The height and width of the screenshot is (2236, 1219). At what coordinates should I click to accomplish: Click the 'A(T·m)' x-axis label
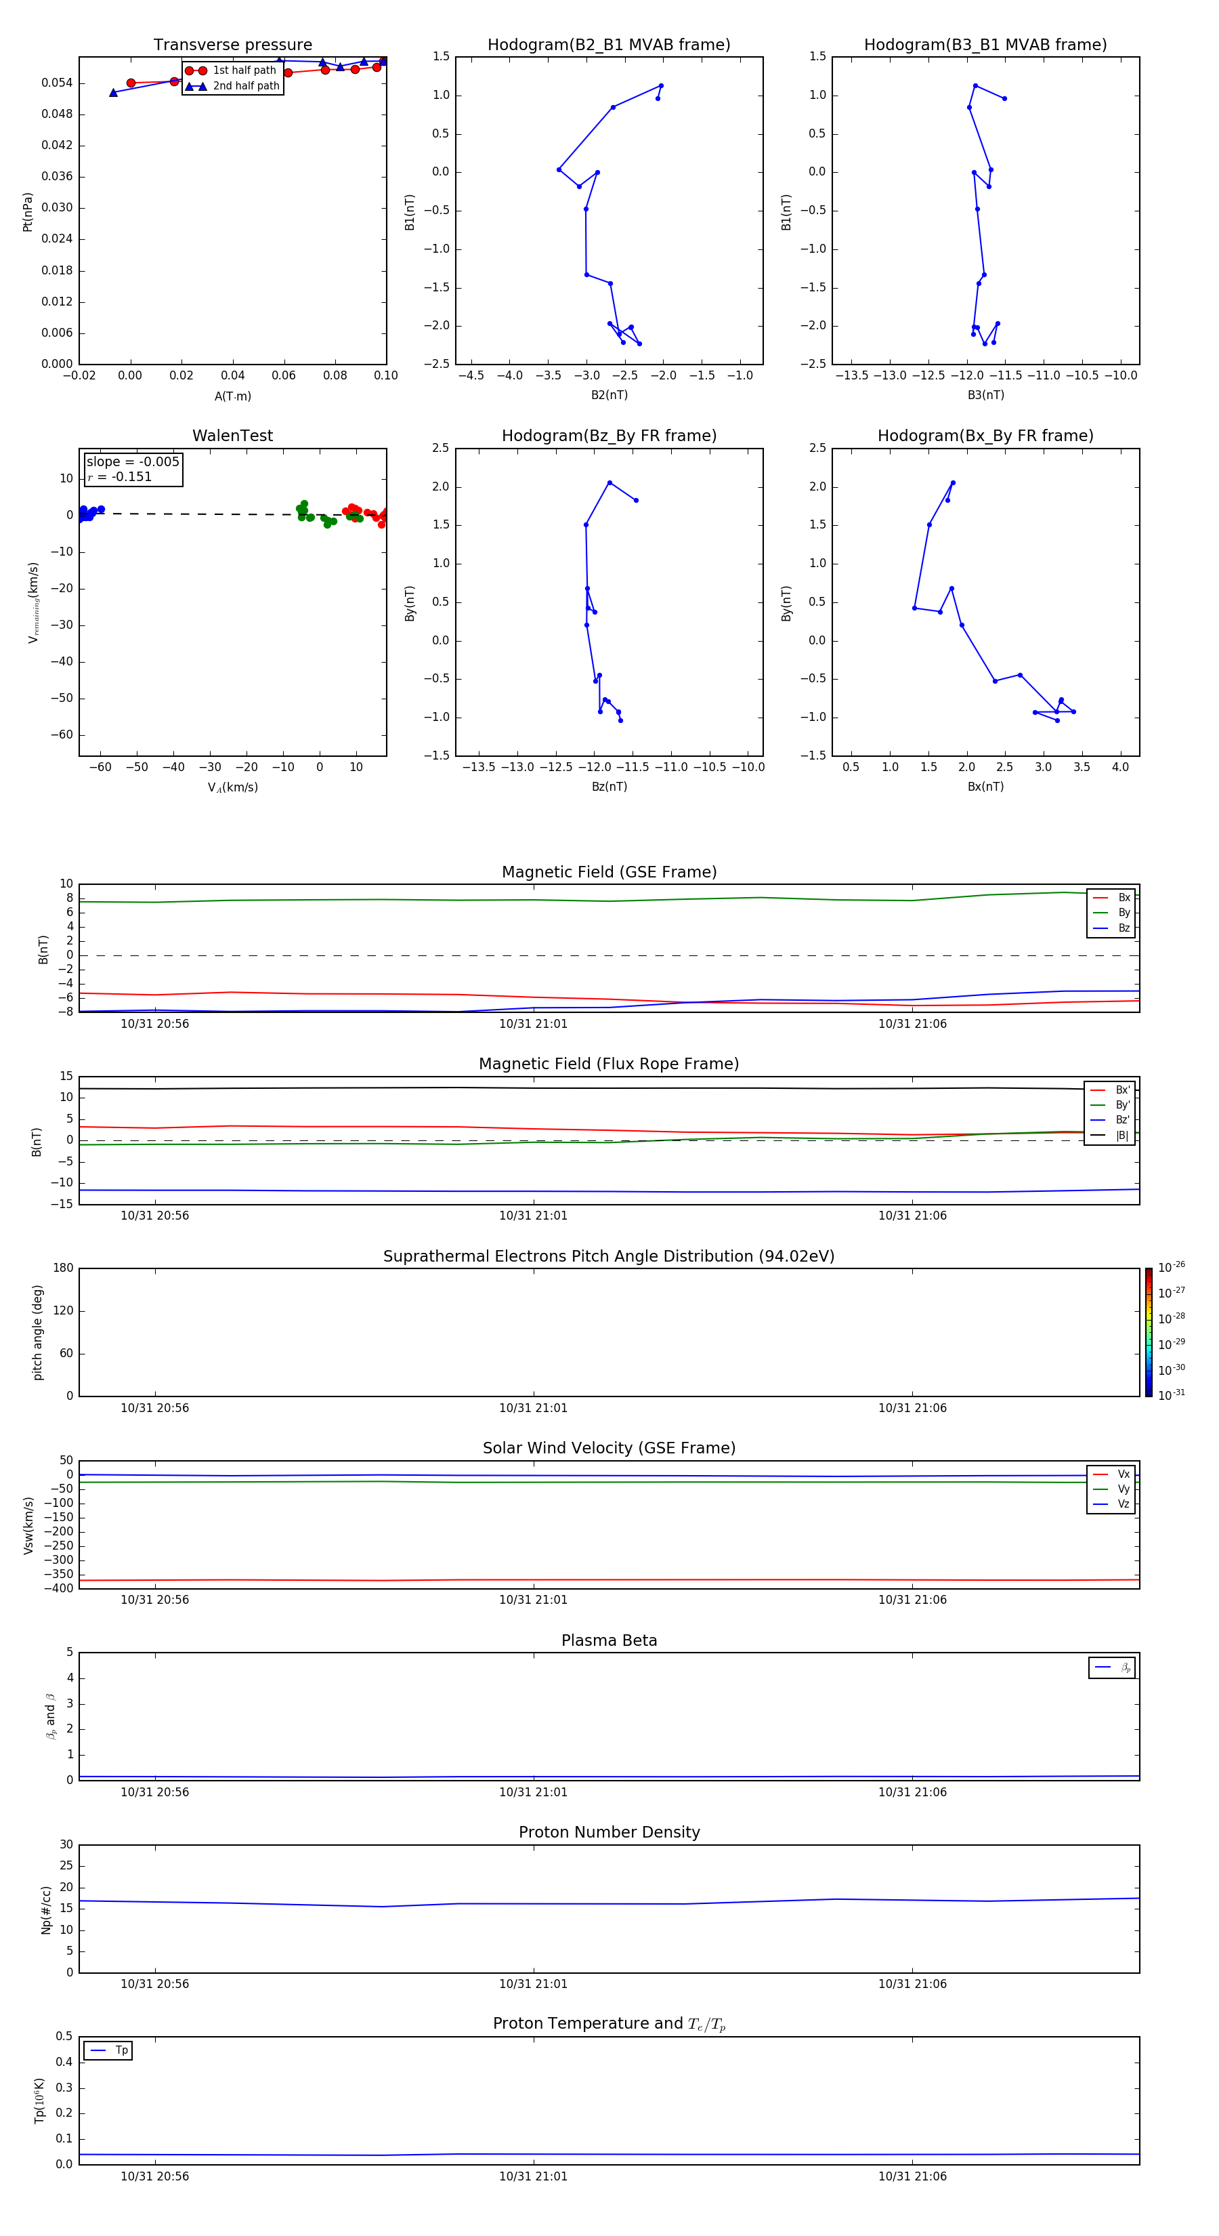coord(232,396)
